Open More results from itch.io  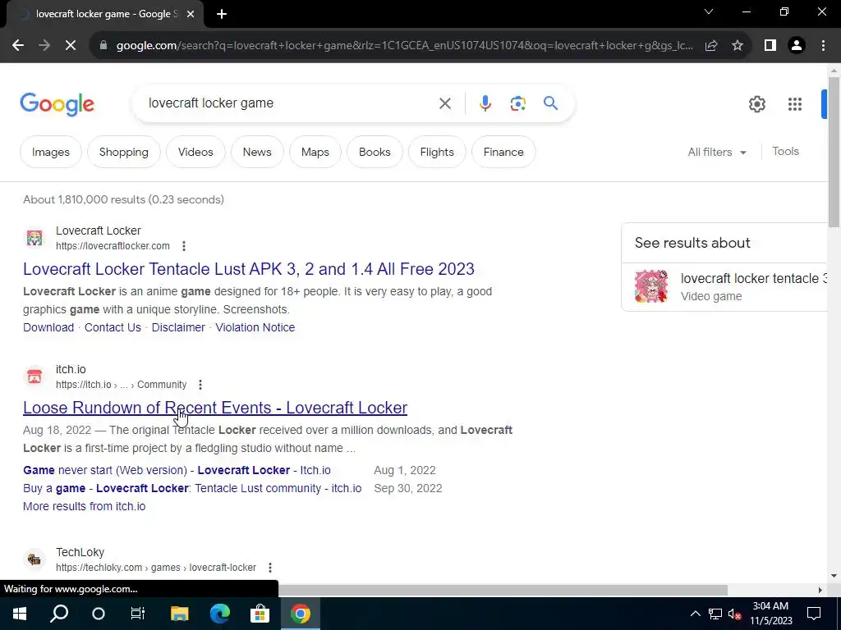(85, 506)
